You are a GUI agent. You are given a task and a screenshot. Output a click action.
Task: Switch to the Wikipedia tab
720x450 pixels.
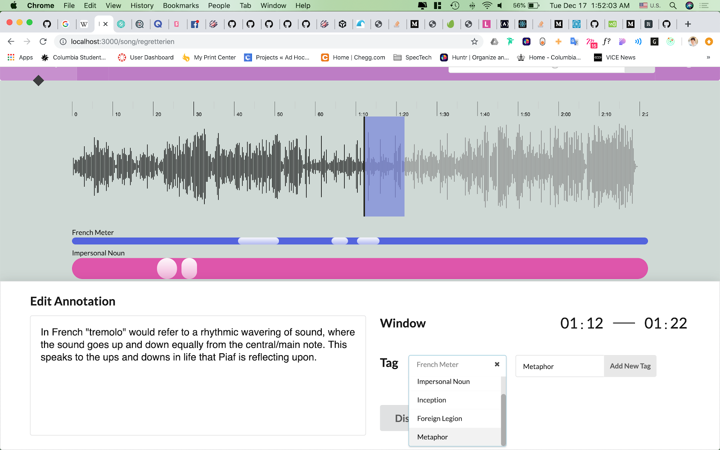[84, 24]
